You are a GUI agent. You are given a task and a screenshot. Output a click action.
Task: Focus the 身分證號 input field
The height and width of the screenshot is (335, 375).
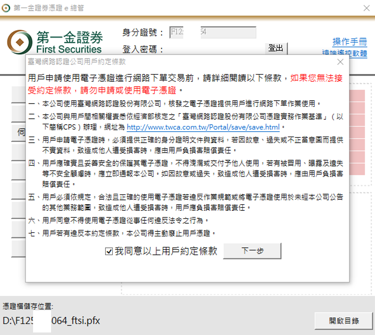[212, 33]
